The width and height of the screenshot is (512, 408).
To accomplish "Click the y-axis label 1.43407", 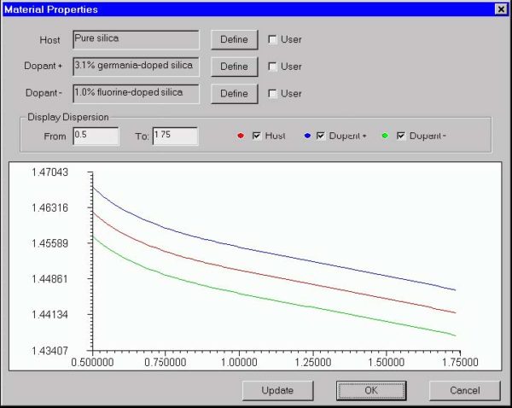I will click(x=49, y=351).
